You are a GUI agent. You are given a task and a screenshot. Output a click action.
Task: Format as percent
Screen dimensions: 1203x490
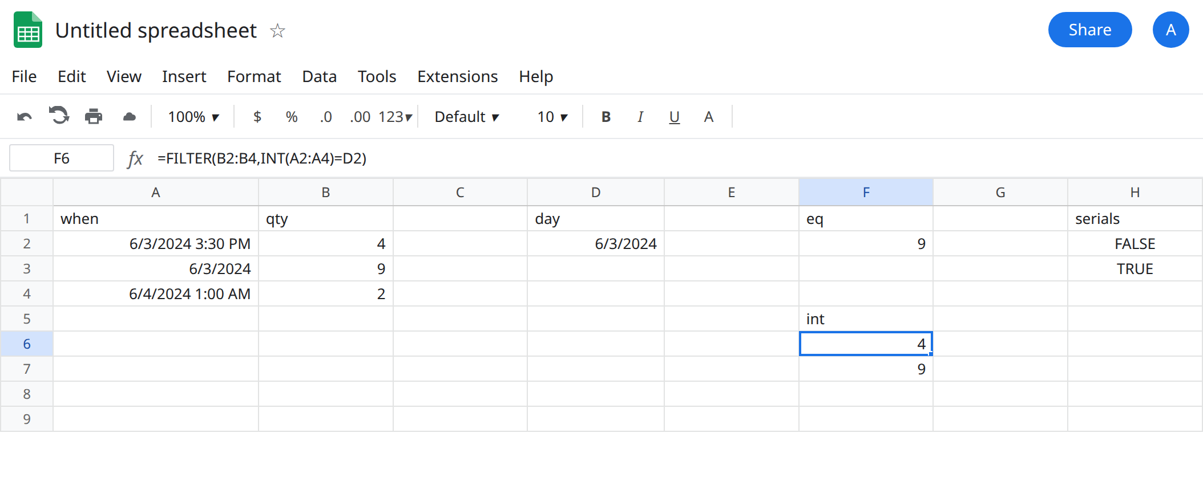[x=292, y=117]
